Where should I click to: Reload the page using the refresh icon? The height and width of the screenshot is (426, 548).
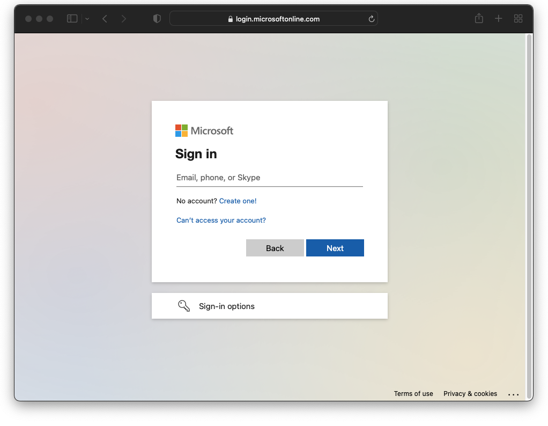point(371,19)
